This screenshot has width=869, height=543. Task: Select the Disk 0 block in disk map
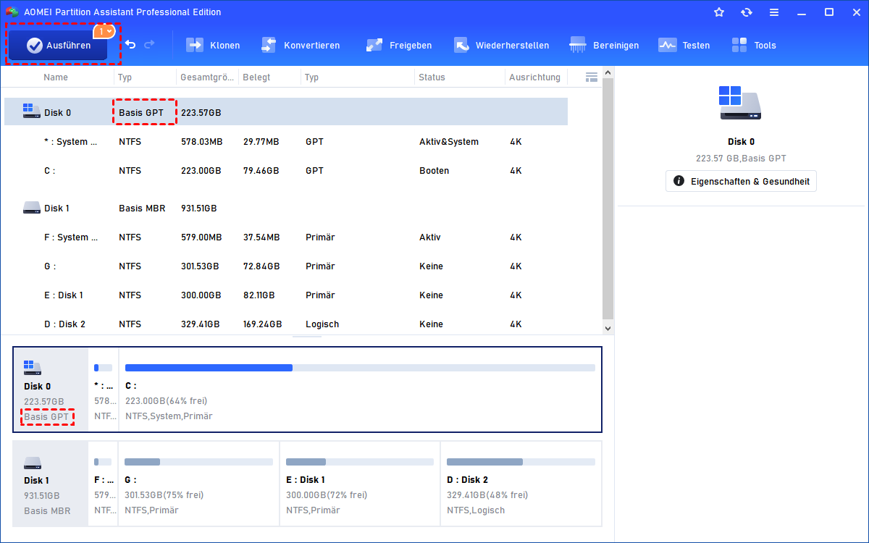(x=51, y=390)
